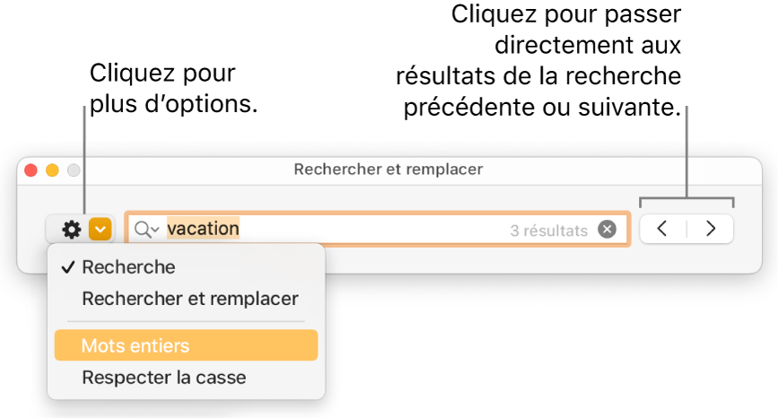Enable the Respecter la casse option
778x418 pixels.
click(163, 378)
